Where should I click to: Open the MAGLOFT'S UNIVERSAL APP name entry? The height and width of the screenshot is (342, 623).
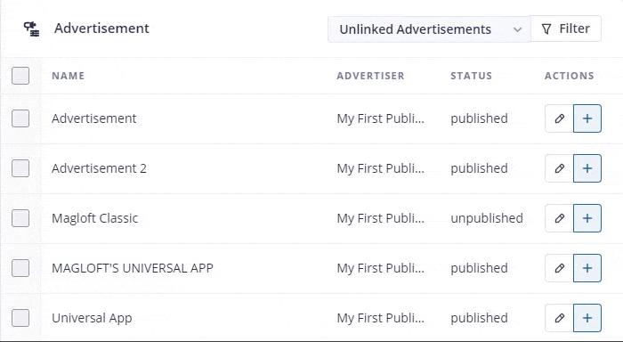click(133, 268)
